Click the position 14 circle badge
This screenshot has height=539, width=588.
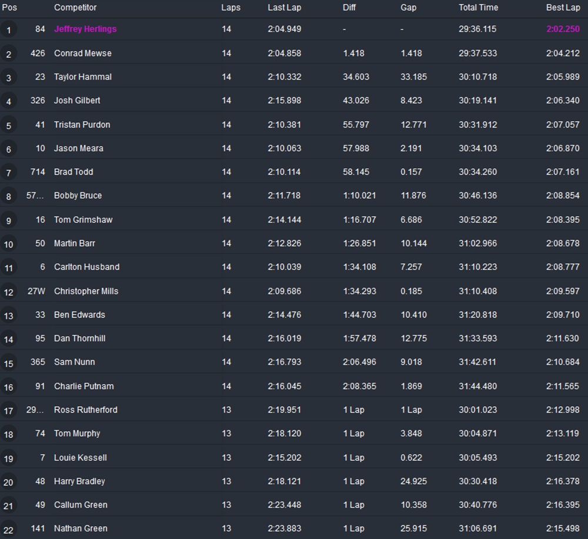click(x=8, y=339)
